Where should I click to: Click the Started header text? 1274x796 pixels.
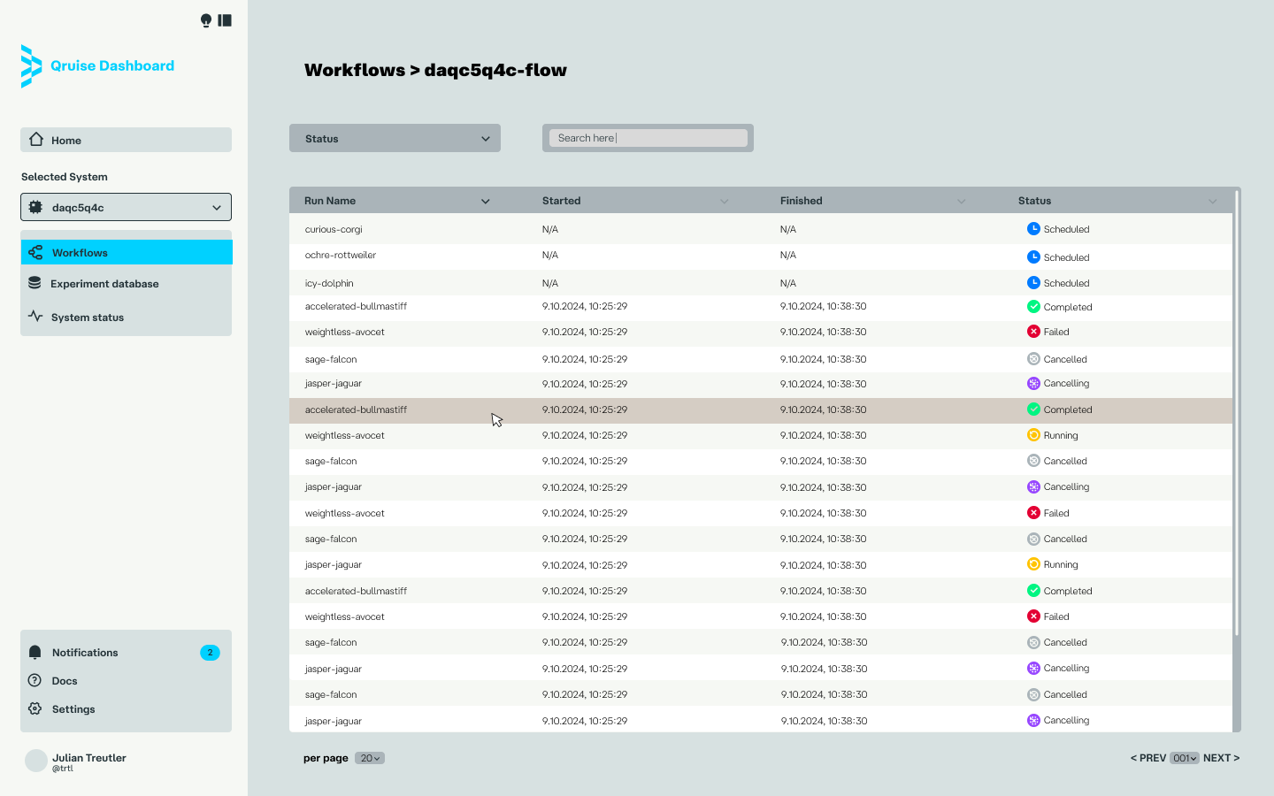tap(562, 201)
